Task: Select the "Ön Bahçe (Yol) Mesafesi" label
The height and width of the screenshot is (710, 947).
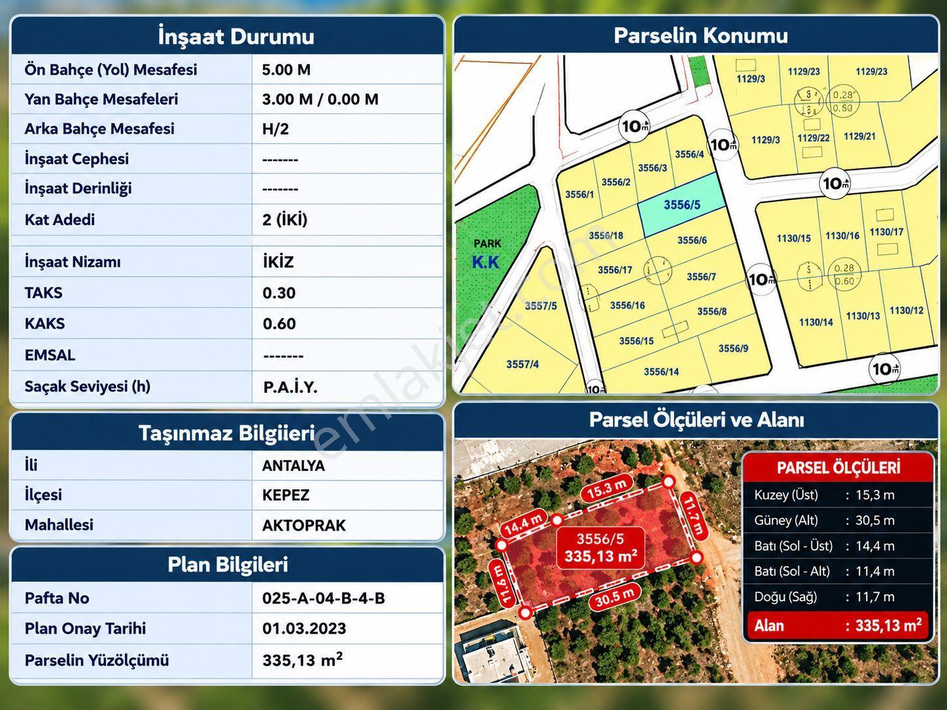Action: 111,70
